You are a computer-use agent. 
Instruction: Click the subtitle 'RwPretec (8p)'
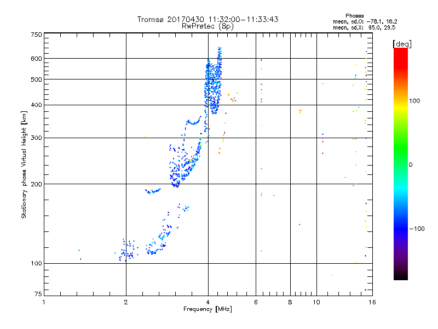pos(208,26)
